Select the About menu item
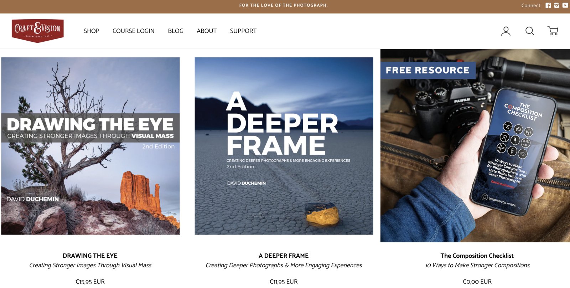 207,31
